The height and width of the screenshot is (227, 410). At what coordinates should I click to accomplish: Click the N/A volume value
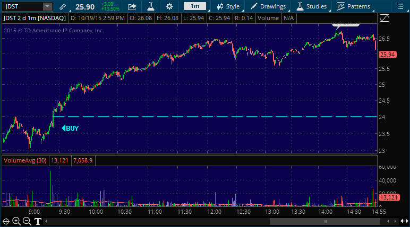pyautogui.click(x=289, y=18)
